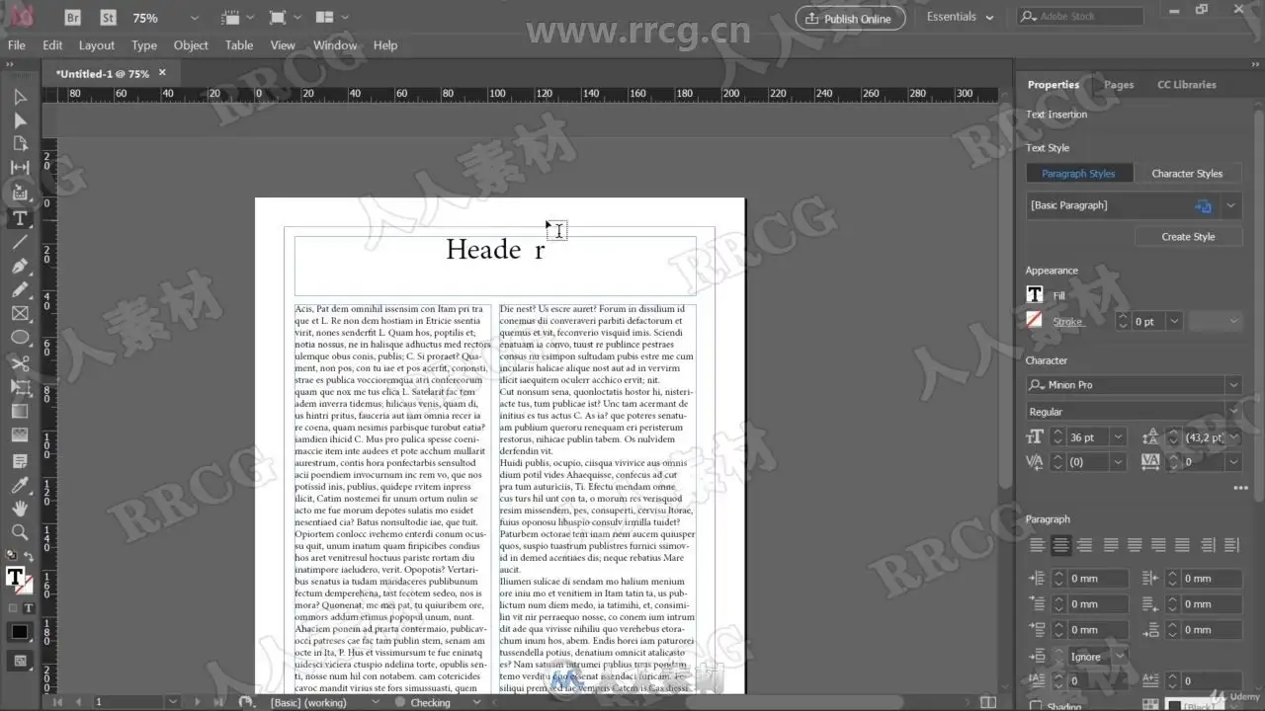Switch to the Pages tab
Image resolution: width=1265 pixels, height=711 pixels.
1119,85
